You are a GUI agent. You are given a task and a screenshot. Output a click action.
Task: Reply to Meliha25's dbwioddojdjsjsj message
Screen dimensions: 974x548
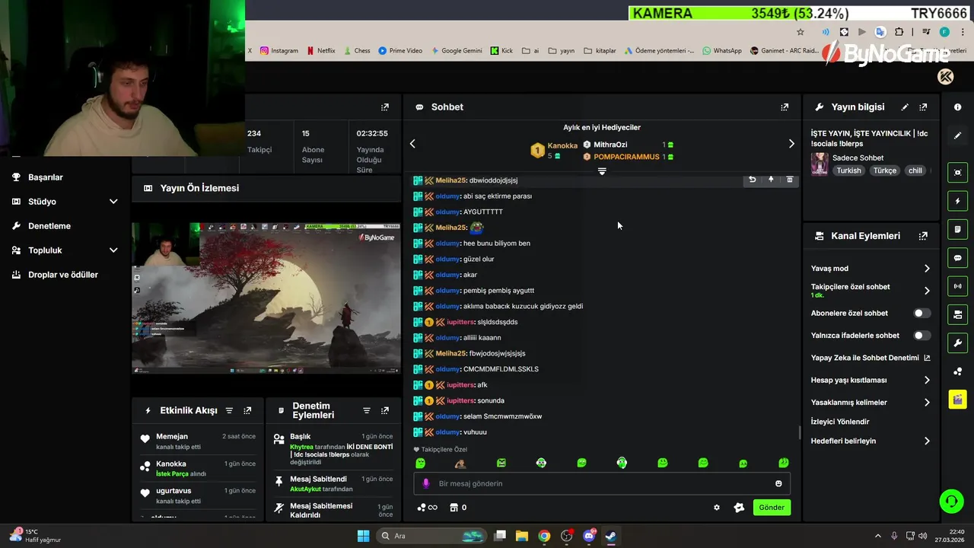click(752, 180)
